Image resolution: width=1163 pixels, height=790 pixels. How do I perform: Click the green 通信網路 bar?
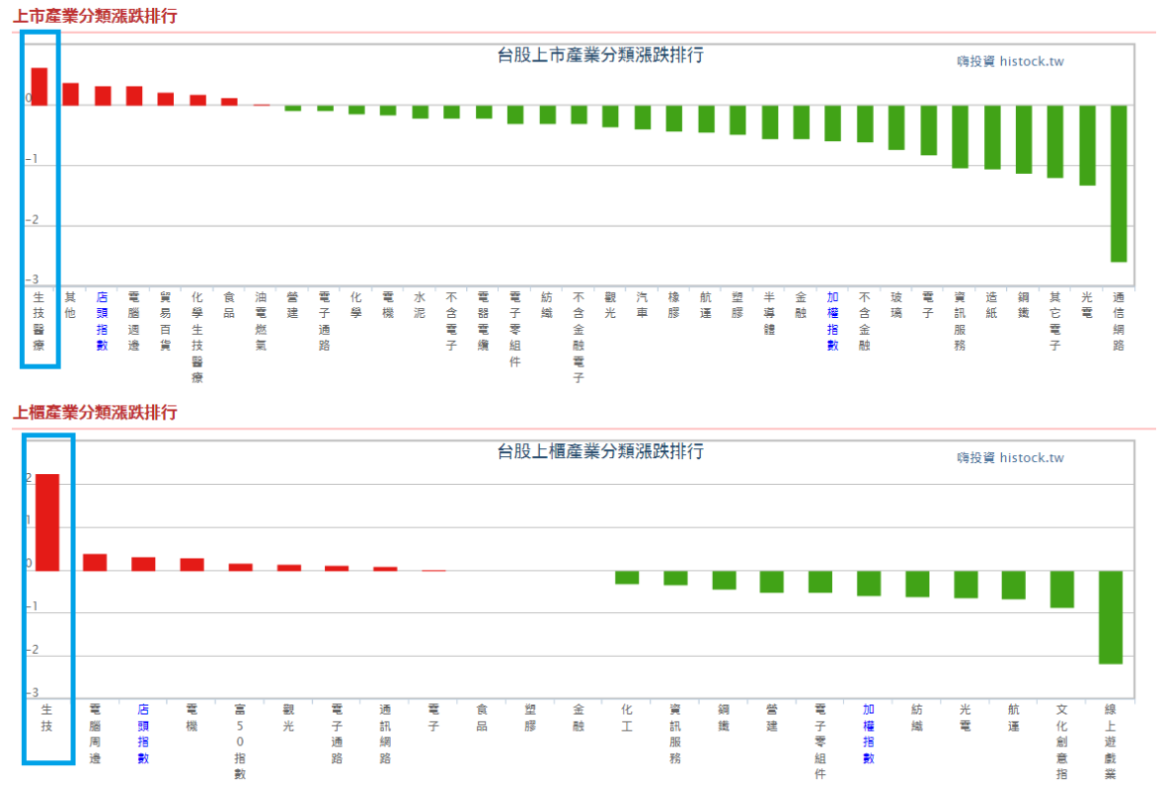(1119, 183)
